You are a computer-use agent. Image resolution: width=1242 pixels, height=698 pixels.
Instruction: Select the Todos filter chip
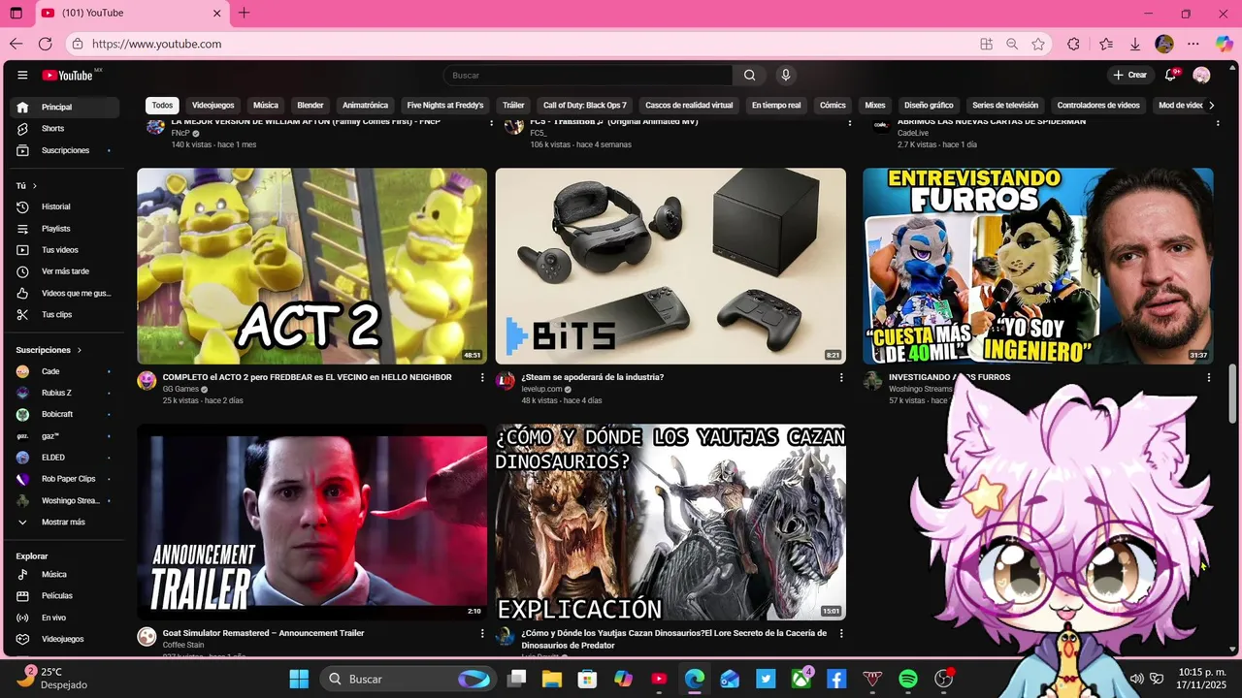pos(162,105)
